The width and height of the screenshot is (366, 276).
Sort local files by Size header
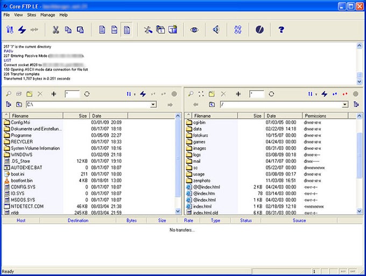point(76,116)
